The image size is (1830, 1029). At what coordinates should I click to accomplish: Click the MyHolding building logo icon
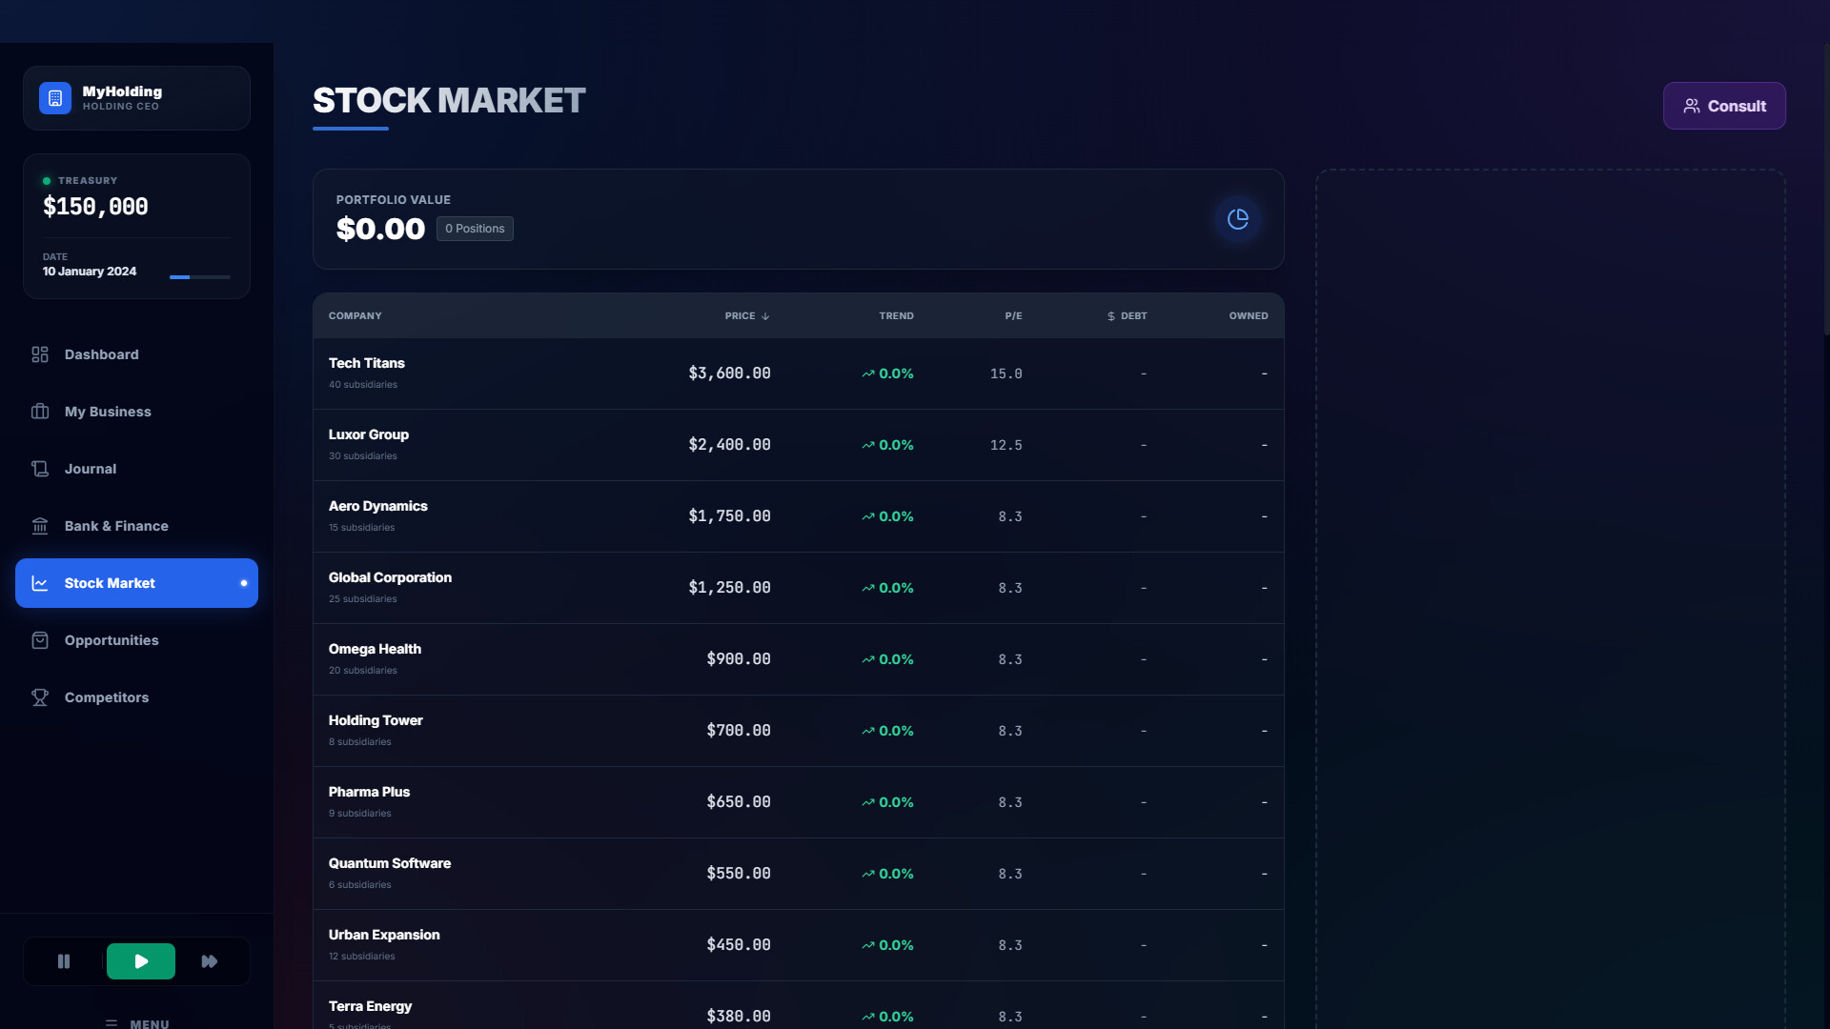(x=55, y=98)
